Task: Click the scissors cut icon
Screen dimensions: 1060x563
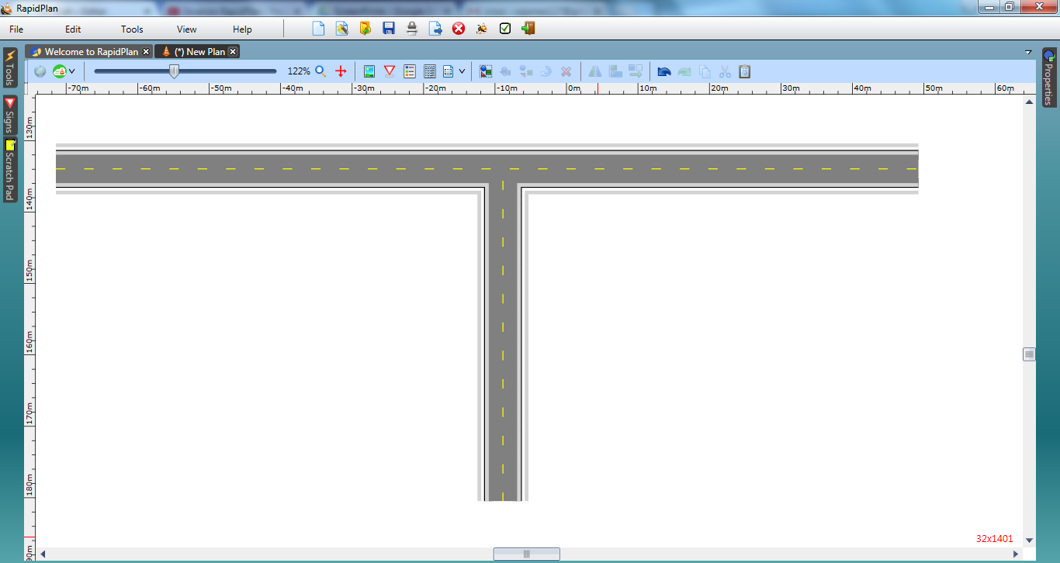Action: tap(725, 71)
